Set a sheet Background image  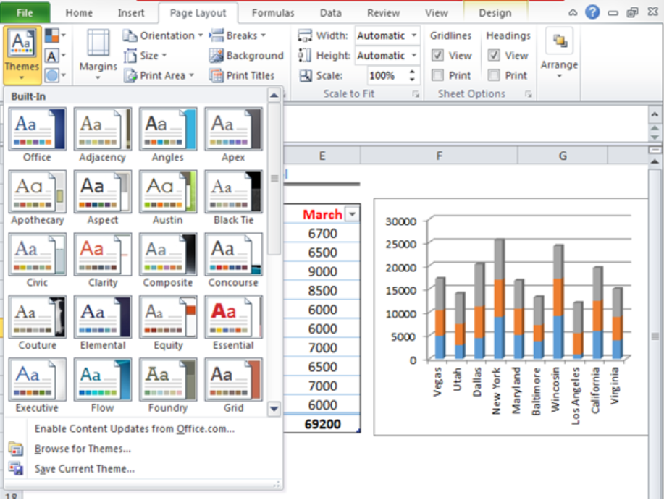click(246, 56)
